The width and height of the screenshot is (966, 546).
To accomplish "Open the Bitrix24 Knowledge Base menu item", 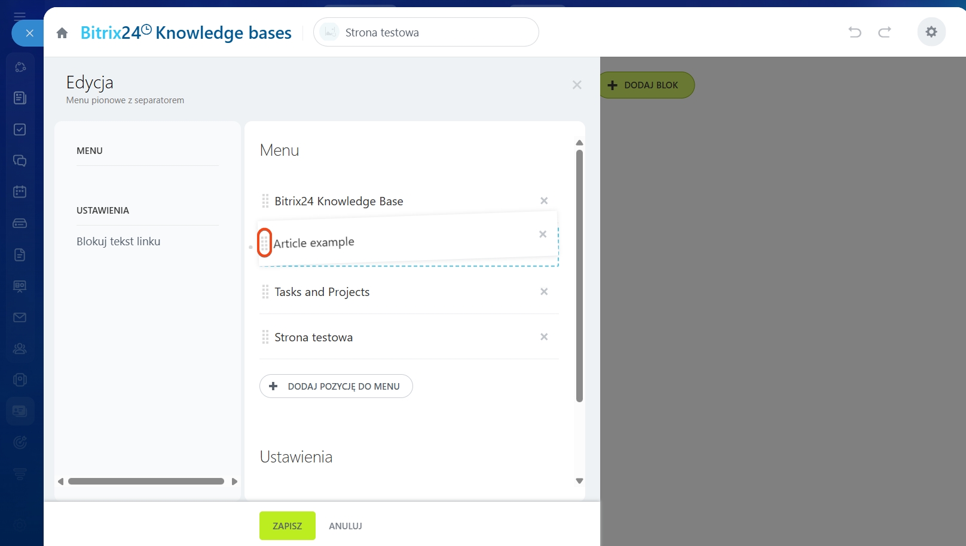I will 339,201.
